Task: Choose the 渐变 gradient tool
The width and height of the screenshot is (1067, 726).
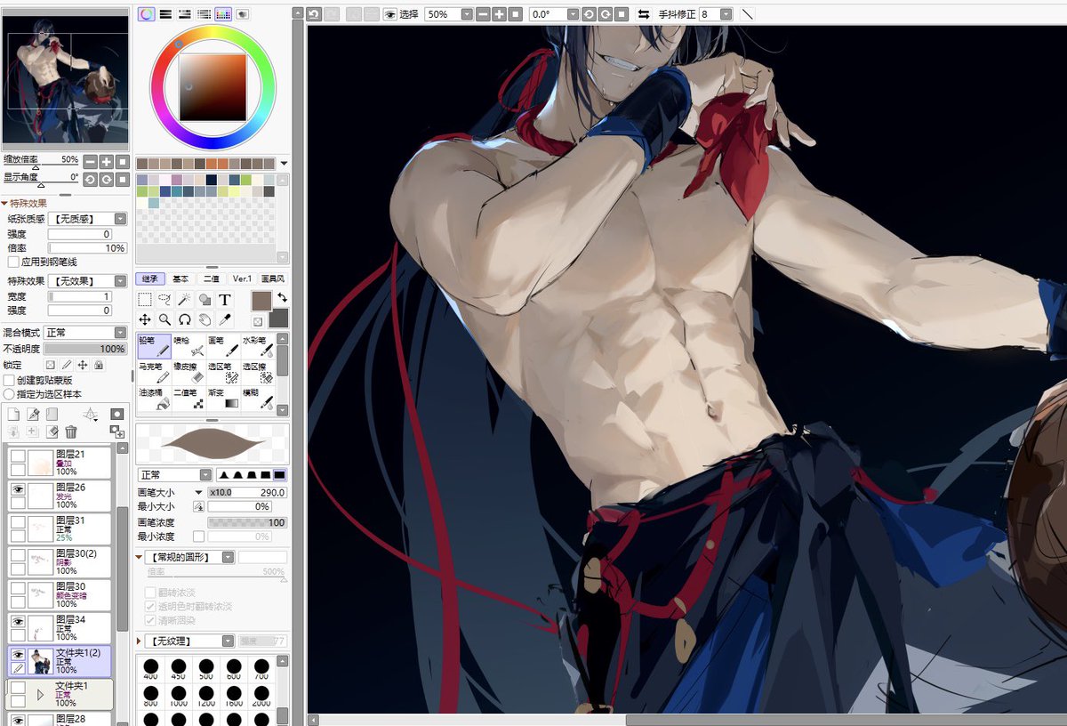Action: coord(223,398)
